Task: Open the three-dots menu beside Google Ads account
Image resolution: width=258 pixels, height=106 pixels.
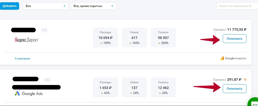Action: [47, 80]
